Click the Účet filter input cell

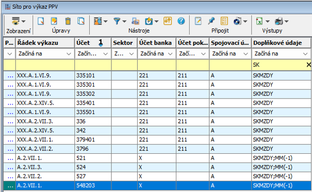click(93, 65)
